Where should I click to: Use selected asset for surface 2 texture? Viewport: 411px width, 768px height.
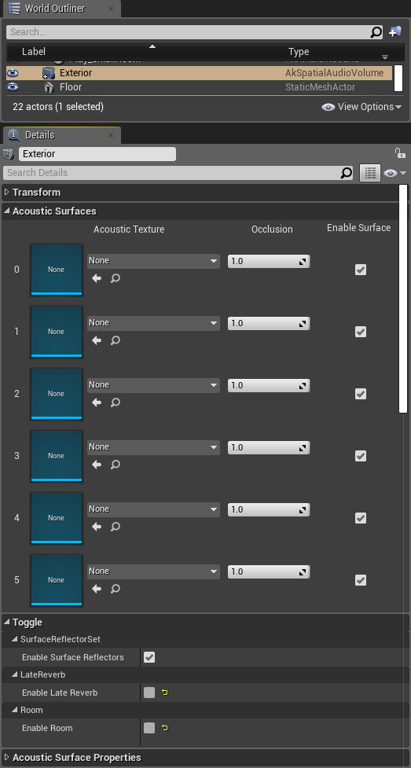(x=97, y=402)
